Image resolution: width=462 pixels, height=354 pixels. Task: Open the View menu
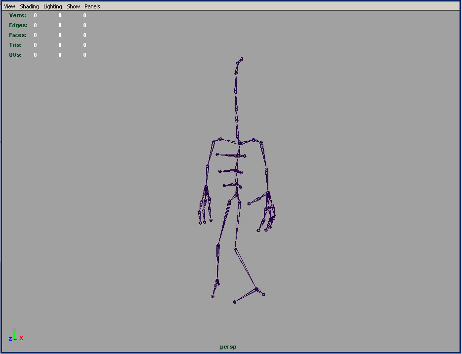click(9, 6)
